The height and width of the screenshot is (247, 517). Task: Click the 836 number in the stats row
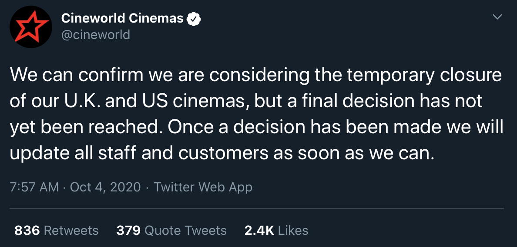27,230
